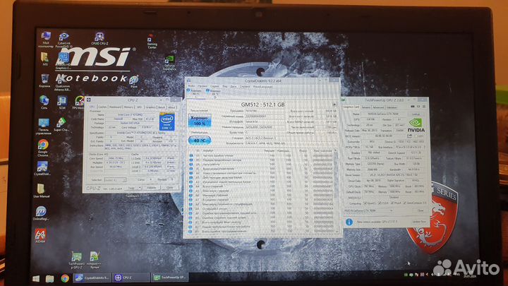Image resolution: width=508 pixels, height=286 pixels.
Task: Click the 40 °C temperature indicator
Action: pyautogui.click(x=200, y=141)
